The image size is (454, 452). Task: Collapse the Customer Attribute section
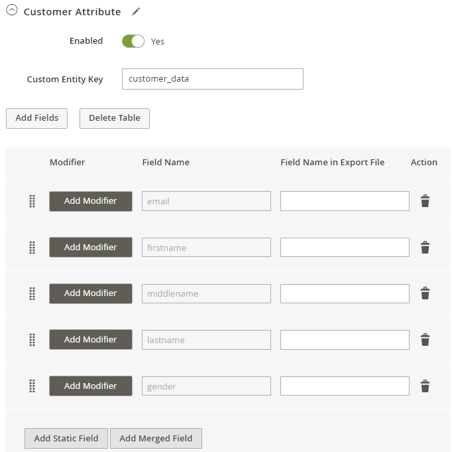[x=12, y=11]
